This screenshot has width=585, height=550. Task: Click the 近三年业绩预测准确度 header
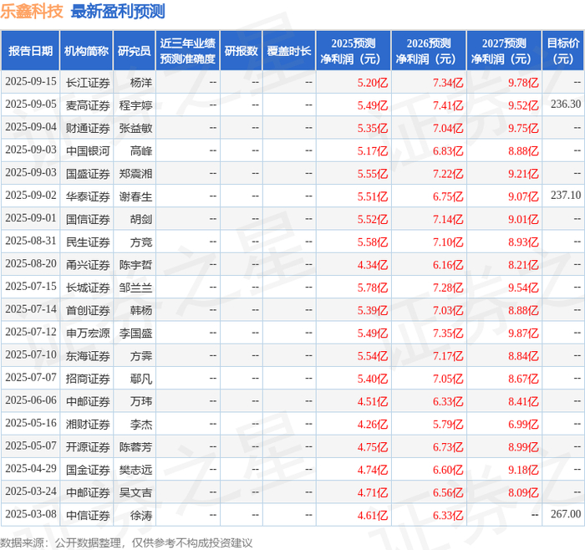pyautogui.click(x=188, y=51)
